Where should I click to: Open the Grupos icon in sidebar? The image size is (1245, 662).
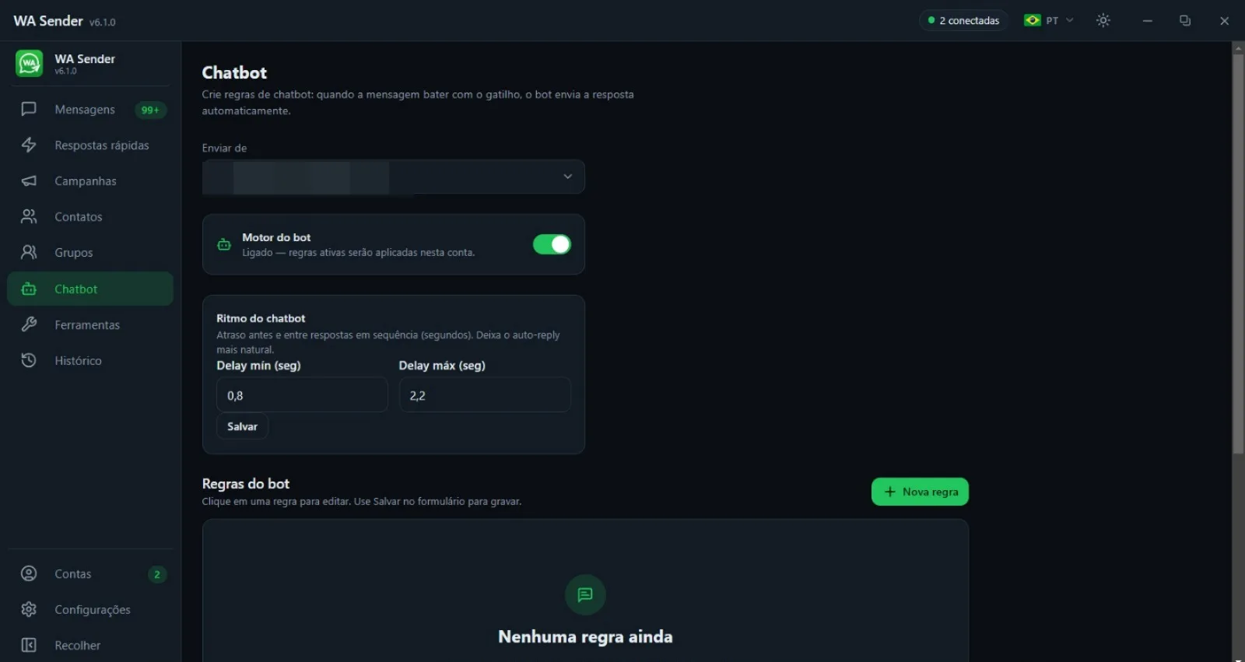pos(29,252)
